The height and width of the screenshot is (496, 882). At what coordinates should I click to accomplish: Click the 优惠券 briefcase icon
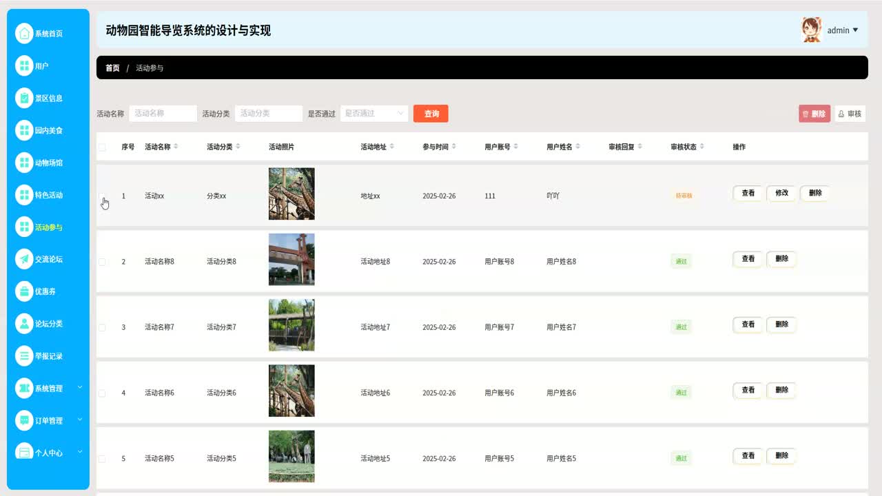click(24, 291)
